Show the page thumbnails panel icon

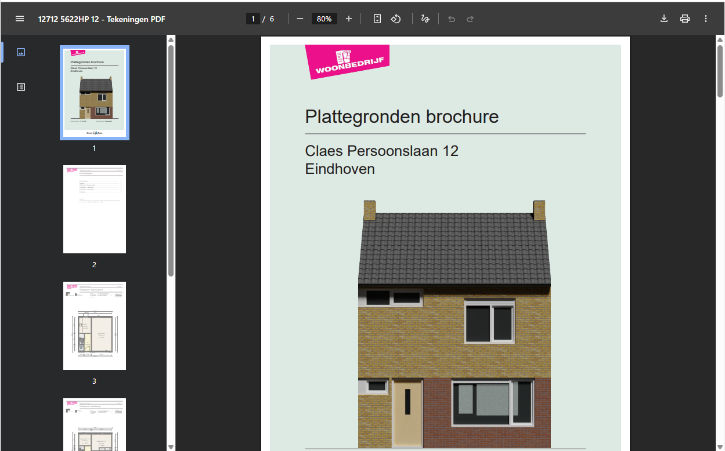click(x=21, y=52)
